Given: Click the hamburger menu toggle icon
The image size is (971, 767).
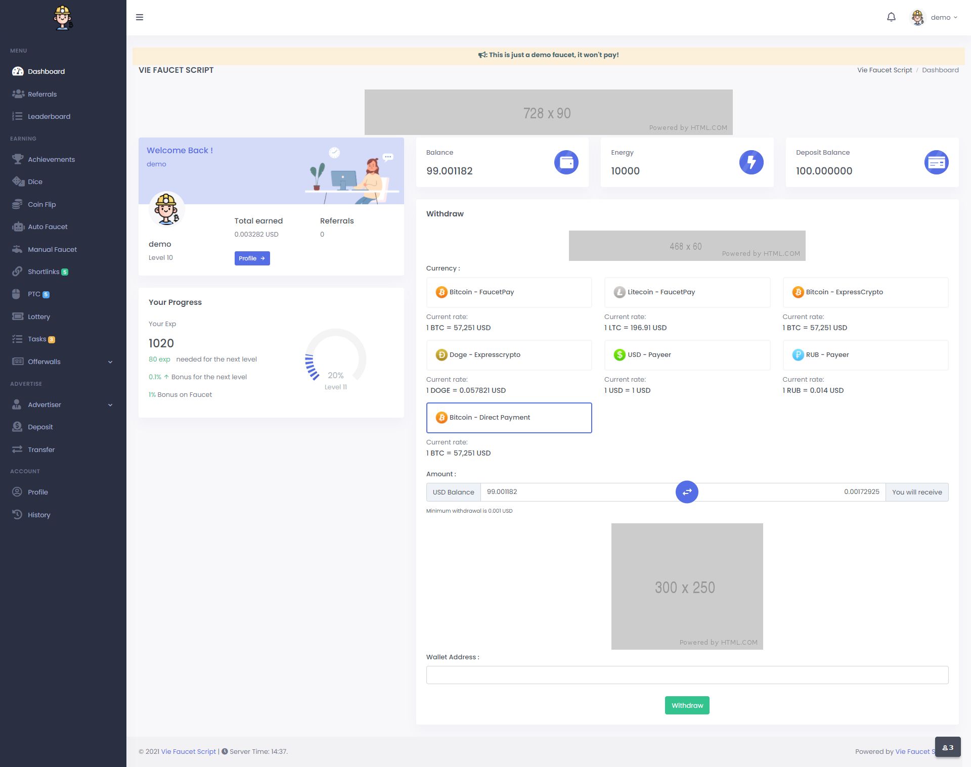Looking at the screenshot, I should (x=140, y=17).
